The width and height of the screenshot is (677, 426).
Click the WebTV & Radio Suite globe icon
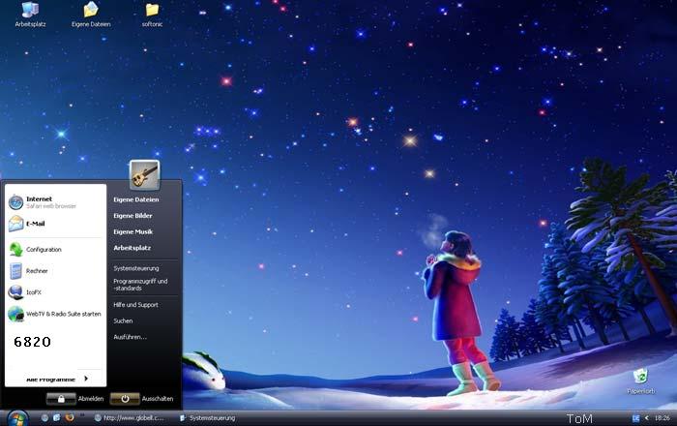[16, 314]
